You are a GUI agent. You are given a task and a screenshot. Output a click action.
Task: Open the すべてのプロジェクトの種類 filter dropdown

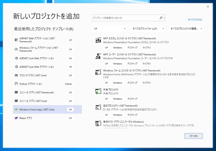pyautogui.click(x=186, y=29)
